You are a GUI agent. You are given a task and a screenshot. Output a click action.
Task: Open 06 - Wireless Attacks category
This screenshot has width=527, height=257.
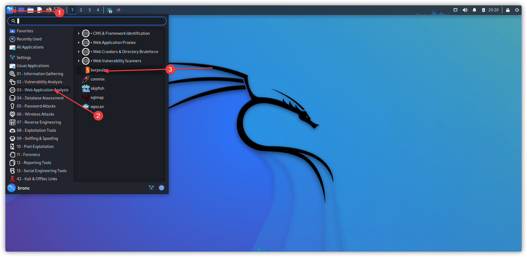tap(39, 114)
